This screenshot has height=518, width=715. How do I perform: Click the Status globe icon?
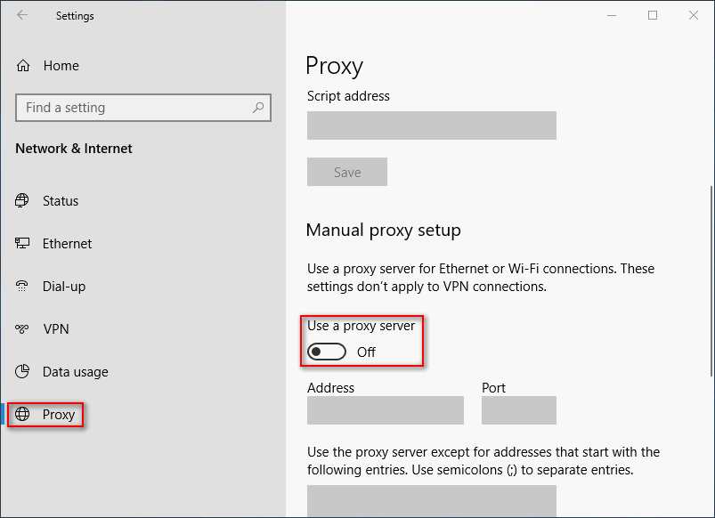click(x=23, y=201)
